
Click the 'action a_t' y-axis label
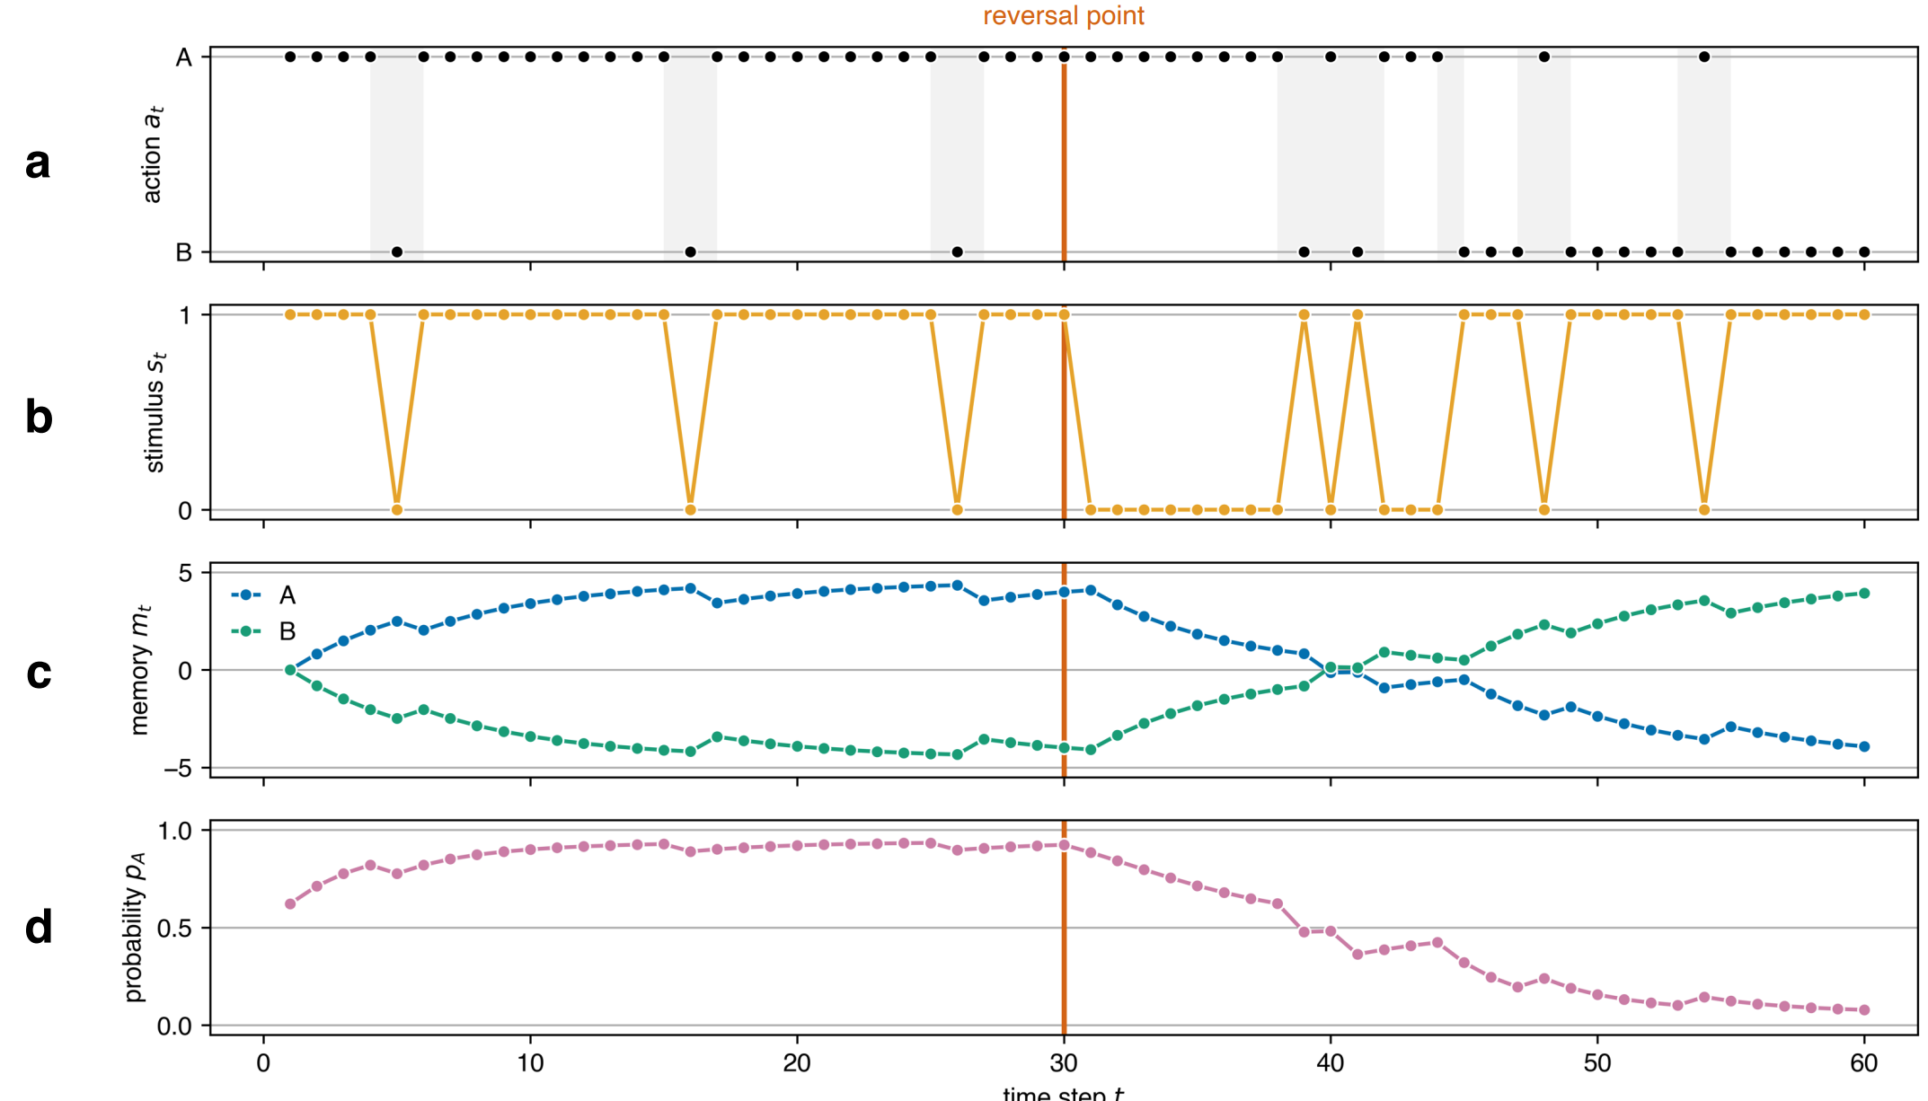tap(153, 154)
